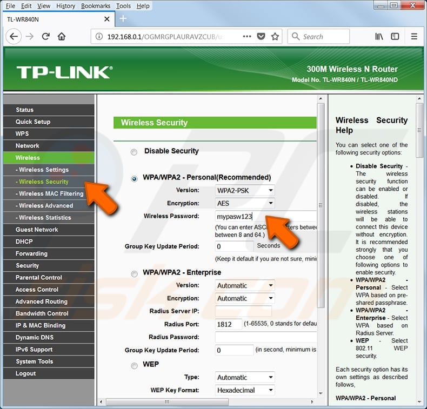Open the History menu
This screenshot has width=427, height=409.
(65, 6)
